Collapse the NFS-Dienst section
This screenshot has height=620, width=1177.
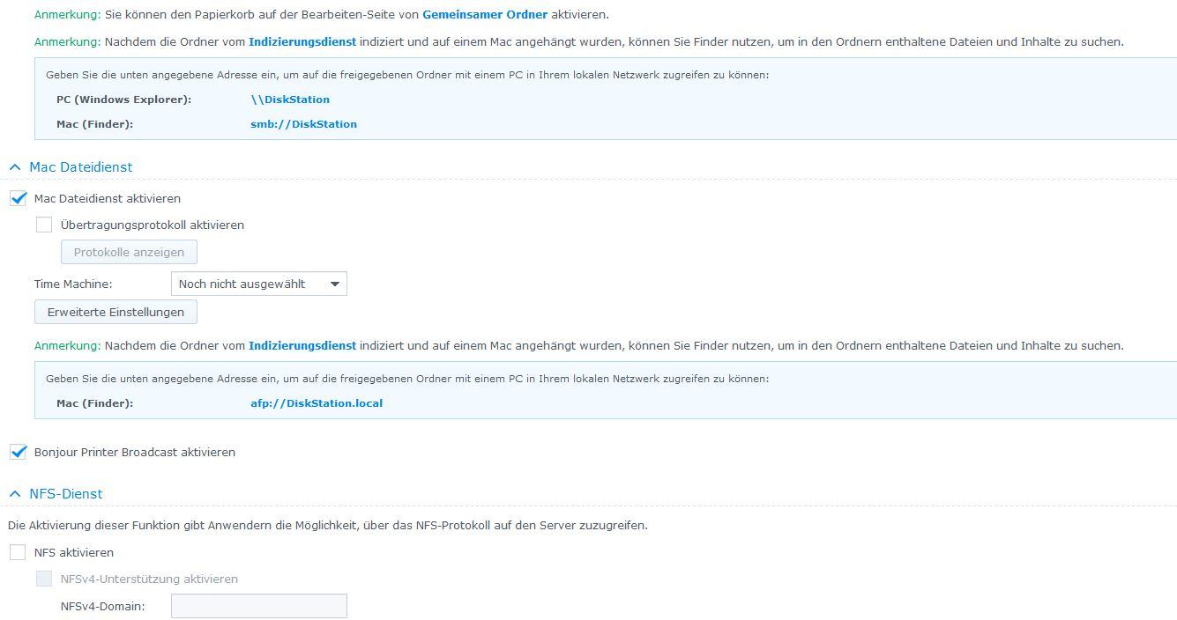(16, 494)
